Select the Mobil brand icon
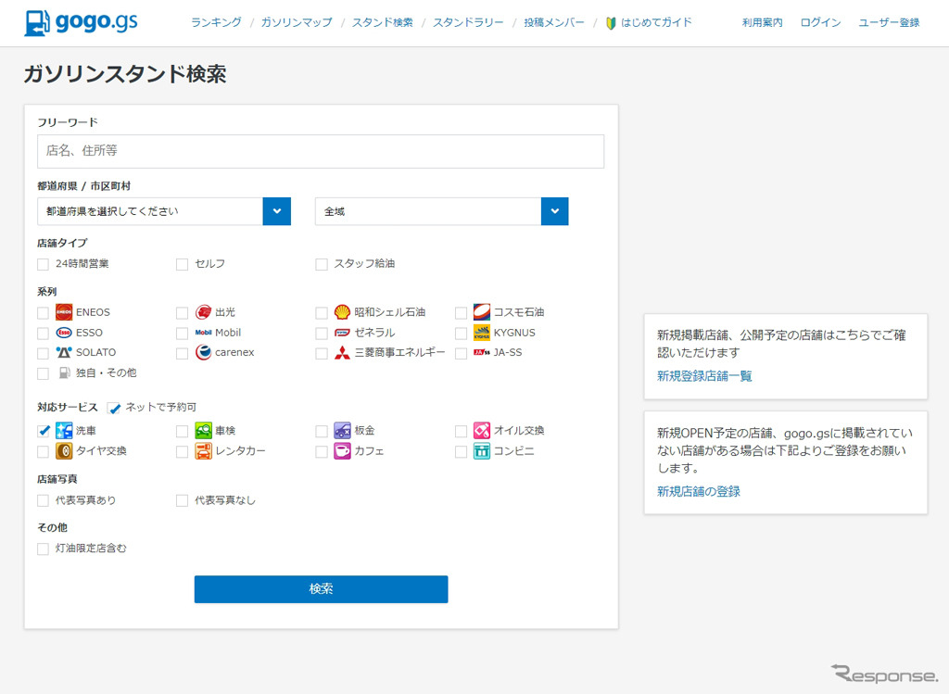The width and height of the screenshot is (949, 694). 206,333
